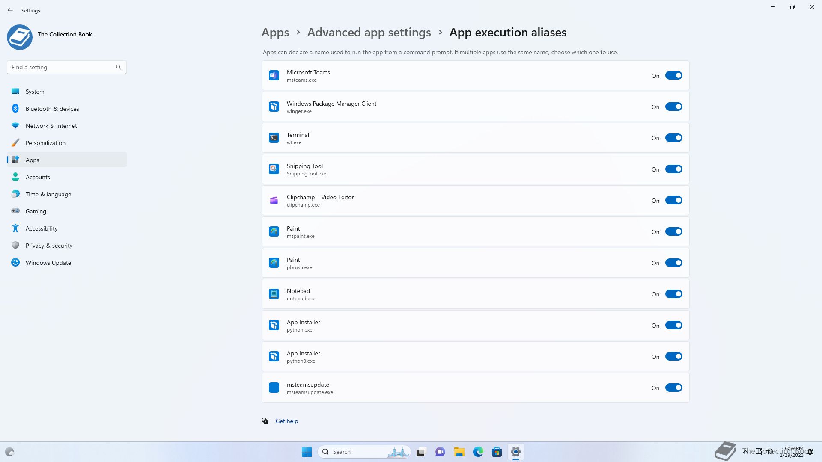Go back with the Settings back arrow
The image size is (822, 462).
[x=10, y=10]
